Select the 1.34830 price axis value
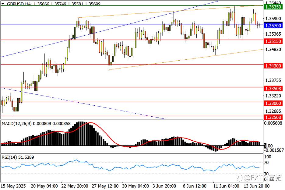The height and width of the screenshot is (190, 285). (x=273, y=49)
